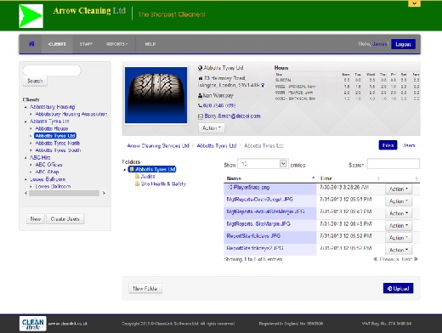Image resolution: width=442 pixels, height=333 pixels.
Task: Click the phone icon beside the number
Action: tap(200, 105)
